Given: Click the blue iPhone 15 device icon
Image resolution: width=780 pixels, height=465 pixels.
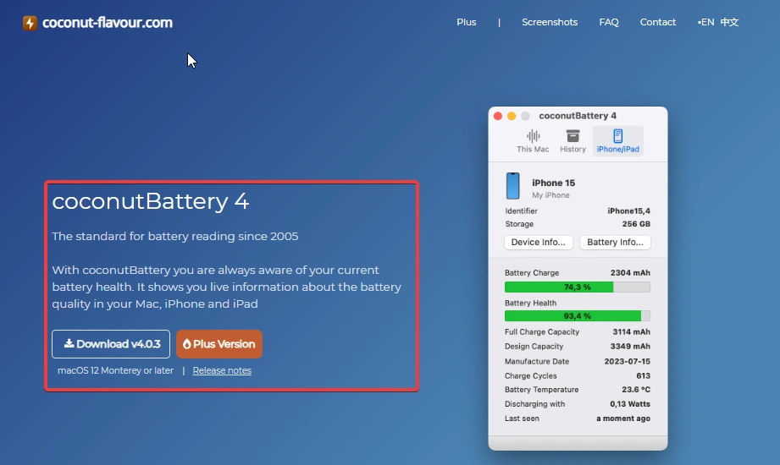Looking at the screenshot, I should coord(513,186).
